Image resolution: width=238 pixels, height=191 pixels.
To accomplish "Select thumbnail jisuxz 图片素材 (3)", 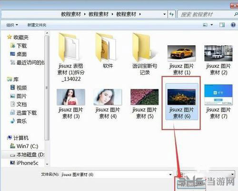I will (71, 97).
